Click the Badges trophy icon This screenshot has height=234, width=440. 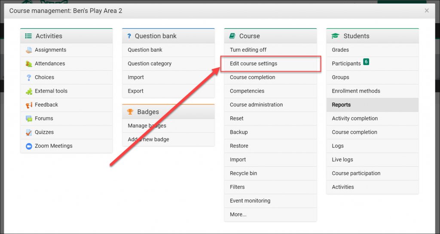pyautogui.click(x=130, y=112)
